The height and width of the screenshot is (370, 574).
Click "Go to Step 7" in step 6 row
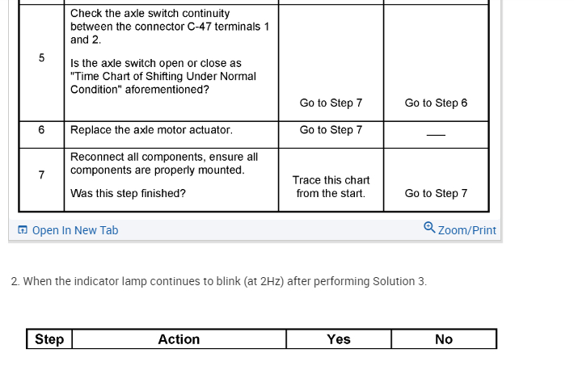[x=331, y=130]
